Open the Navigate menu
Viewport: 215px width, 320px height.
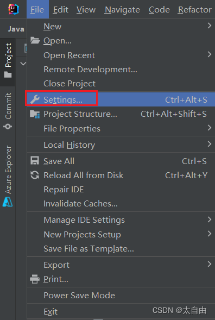tap(122, 10)
